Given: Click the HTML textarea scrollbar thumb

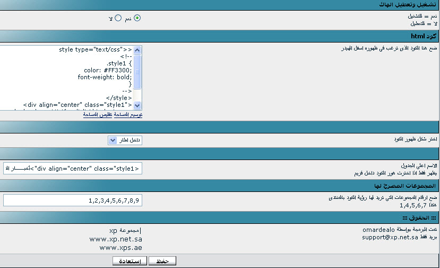Looking at the screenshot, I should point(137,71).
